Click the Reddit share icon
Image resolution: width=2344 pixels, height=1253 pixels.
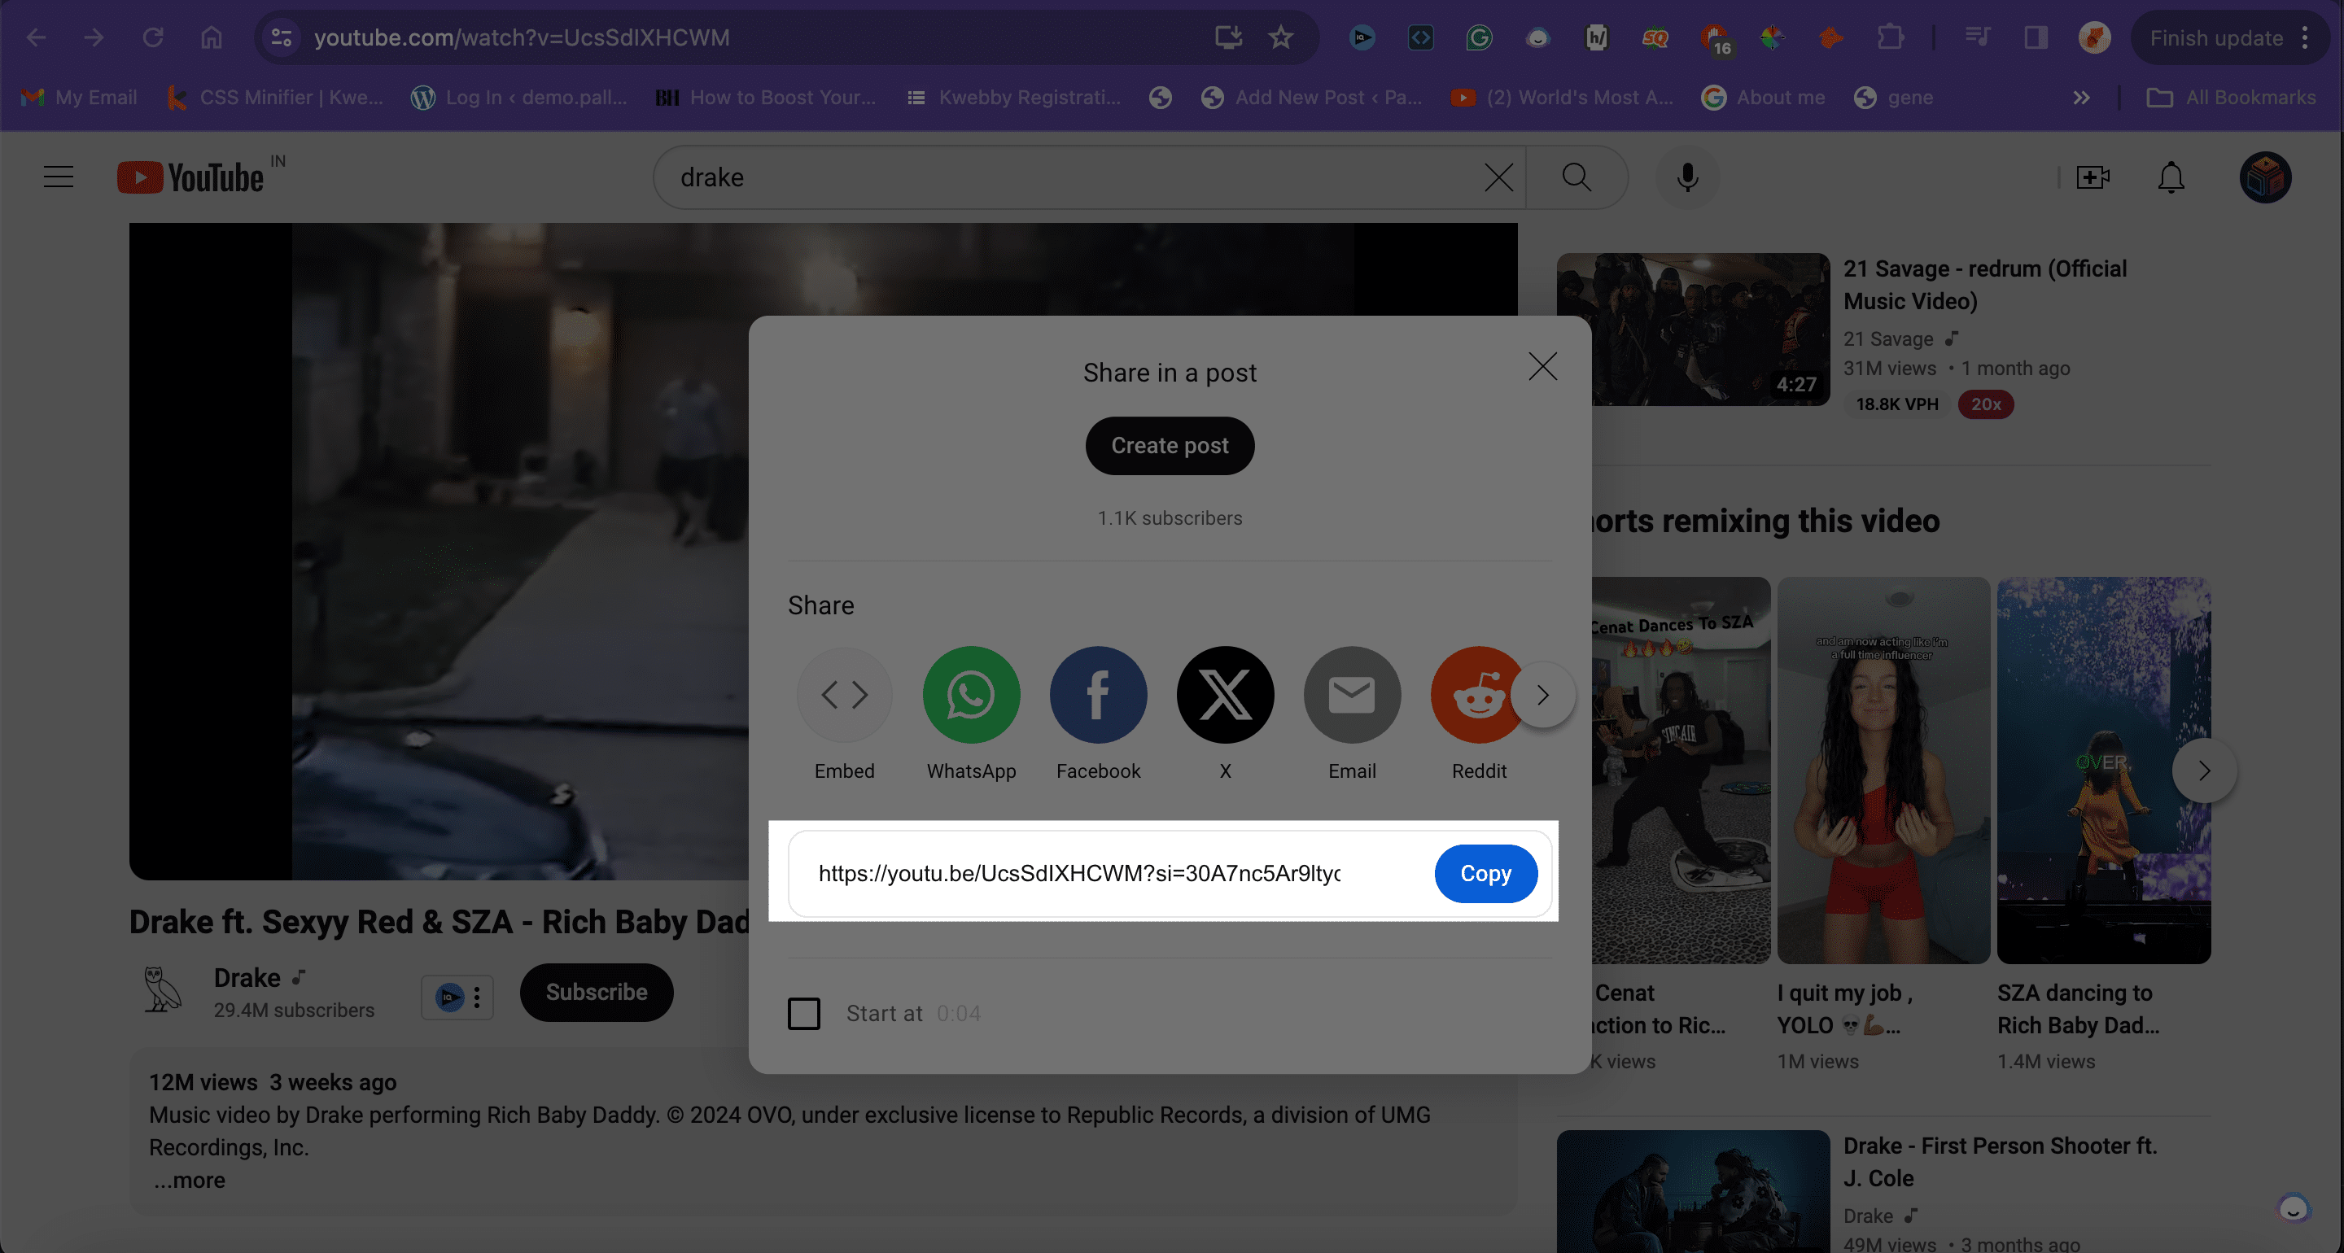pyautogui.click(x=1479, y=695)
